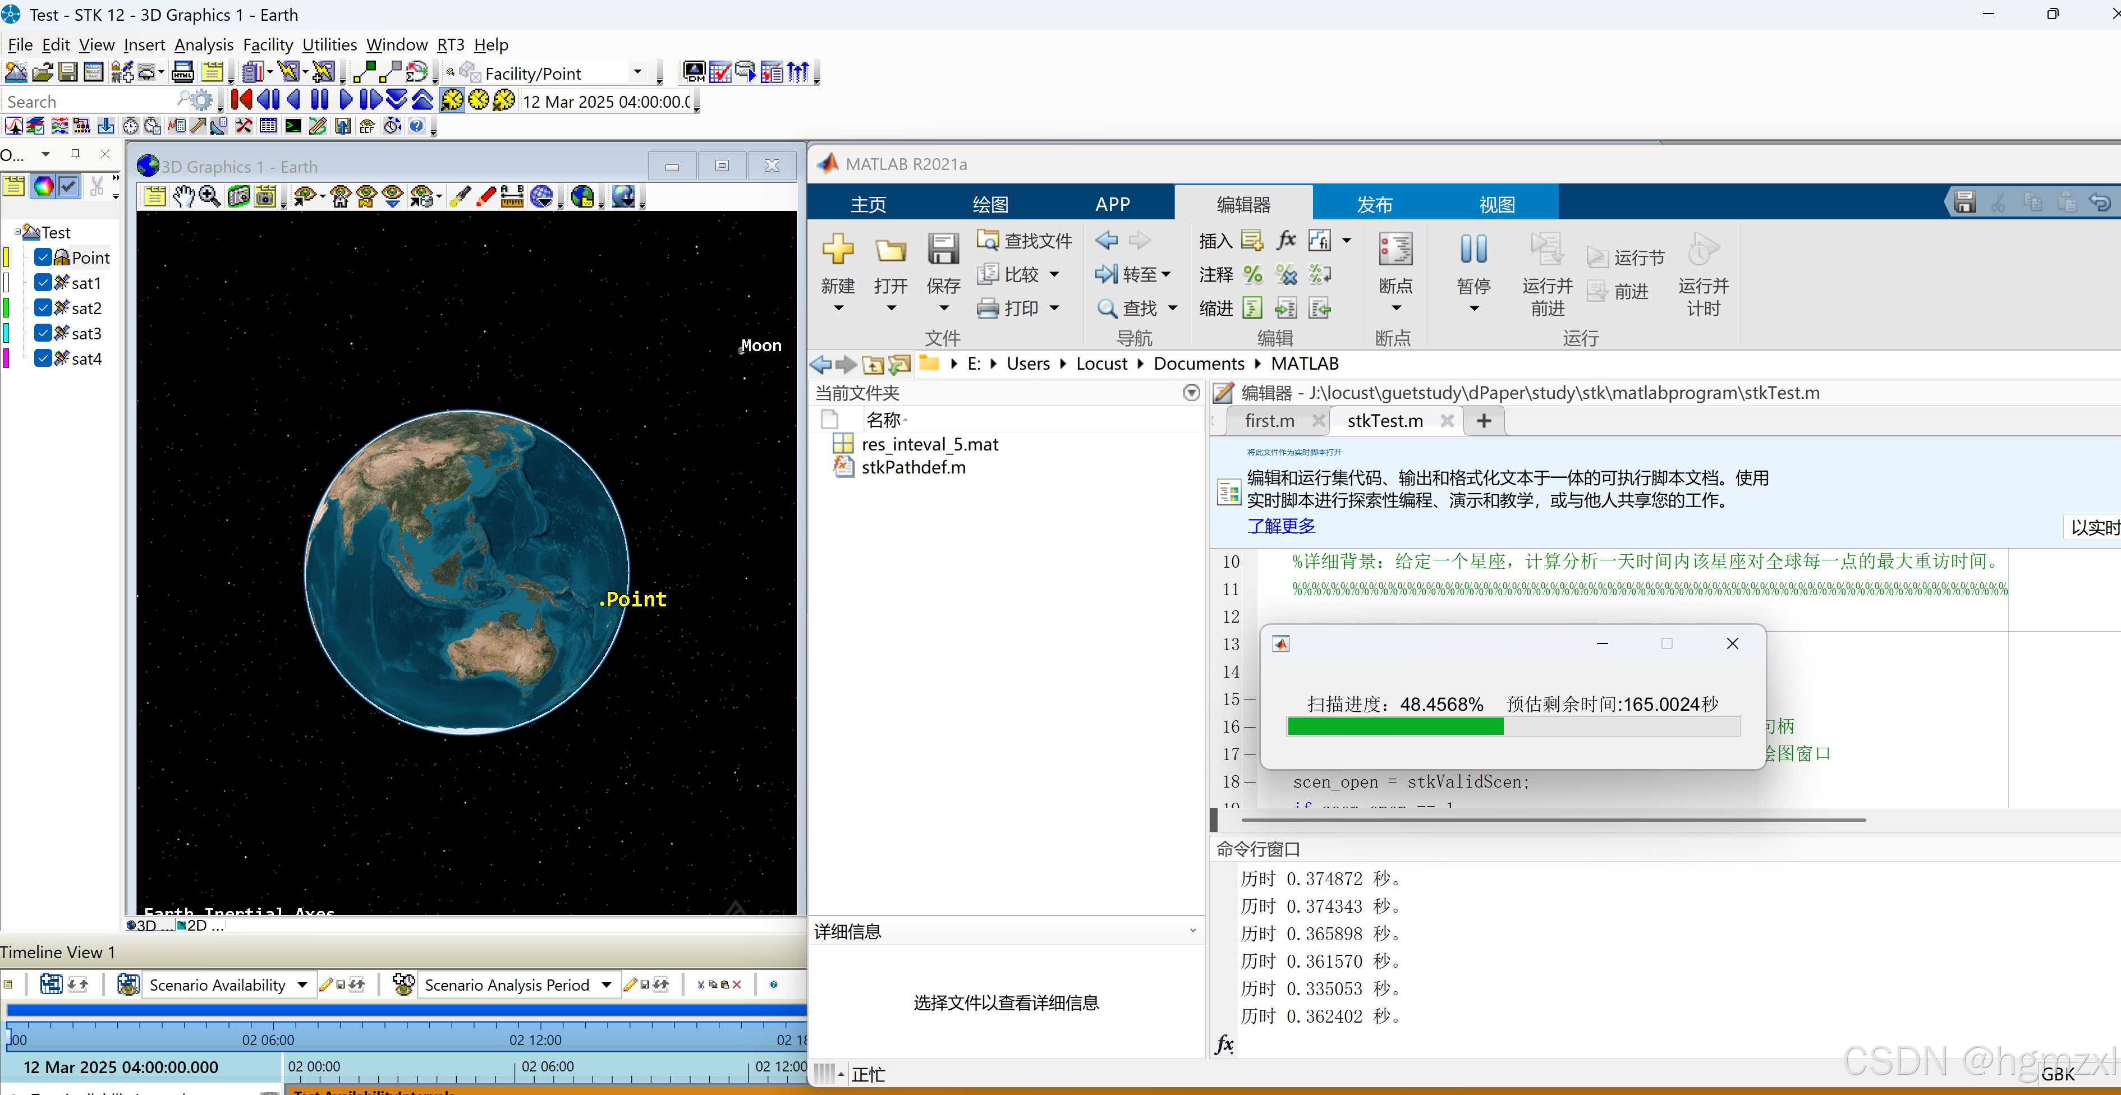Image resolution: width=2121 pixels, height=1095 pixels.
Task: Toggle the checkmark icon in Object Browser toolbar
Action: click(69, 186)
